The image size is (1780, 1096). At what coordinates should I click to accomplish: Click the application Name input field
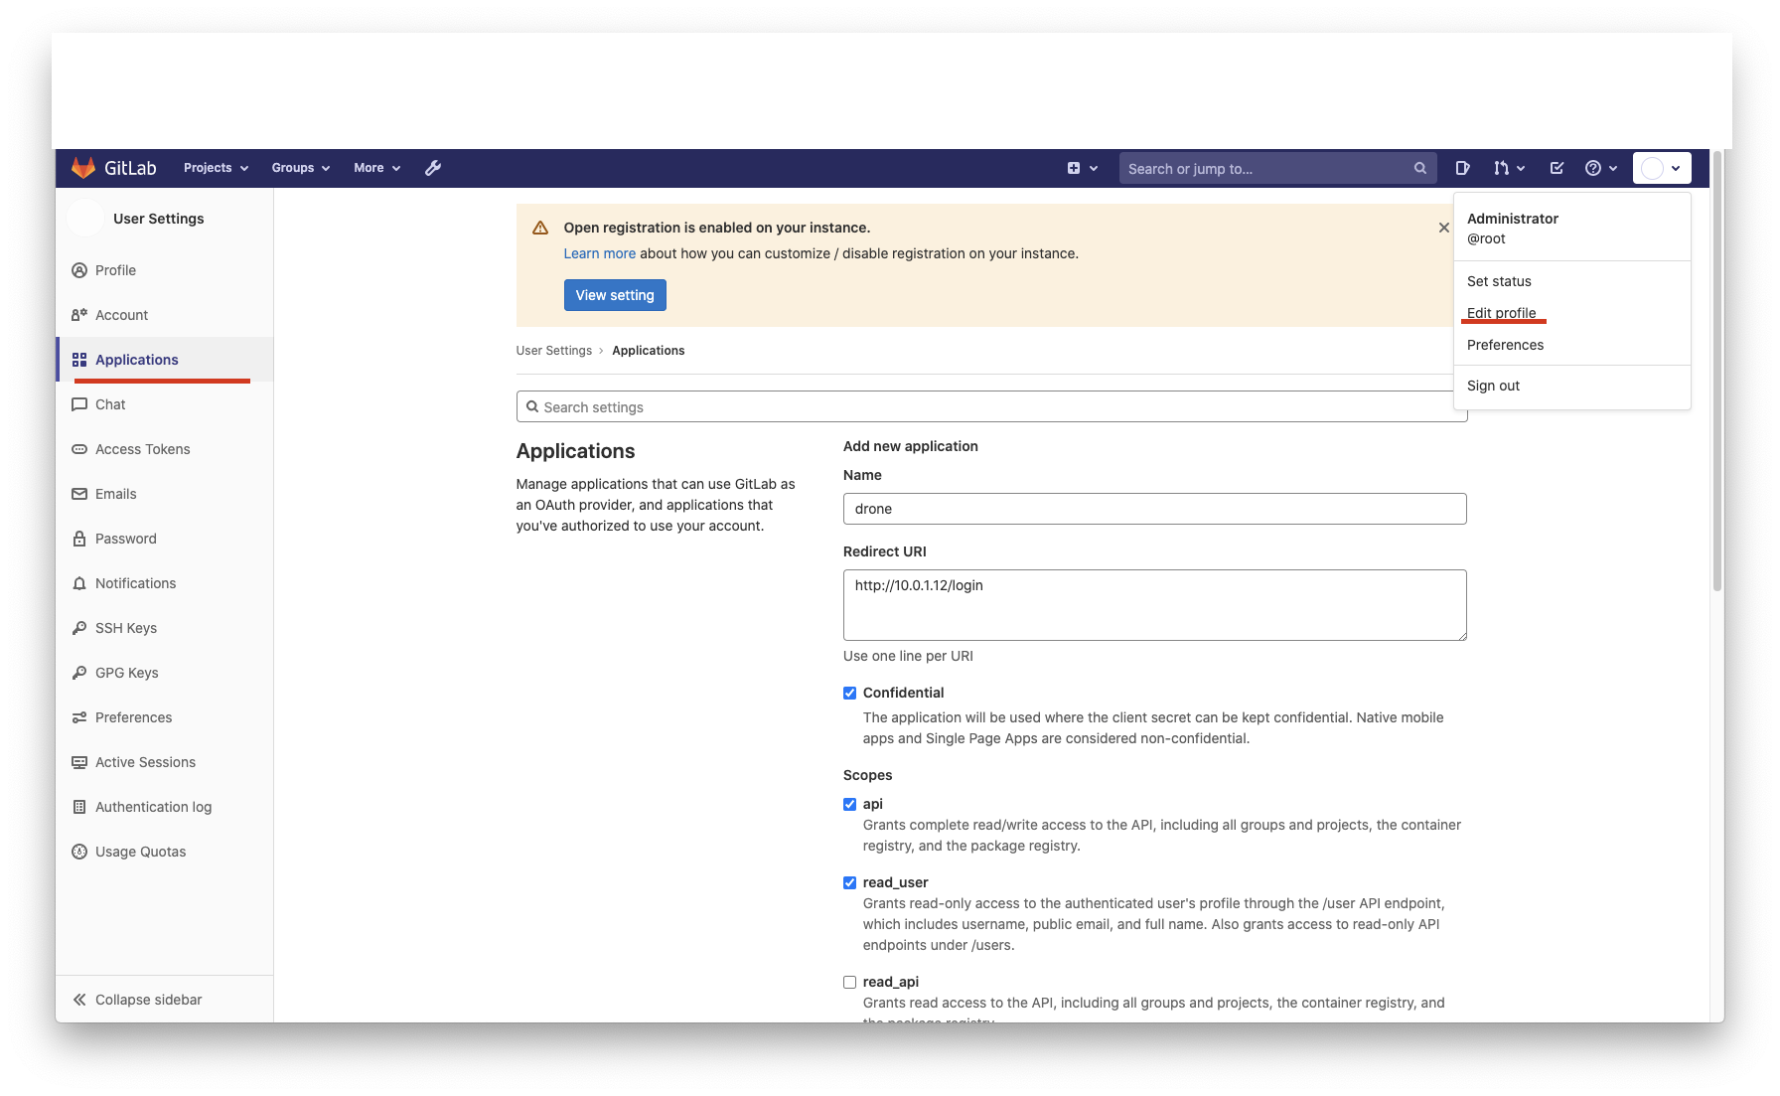1154,509
